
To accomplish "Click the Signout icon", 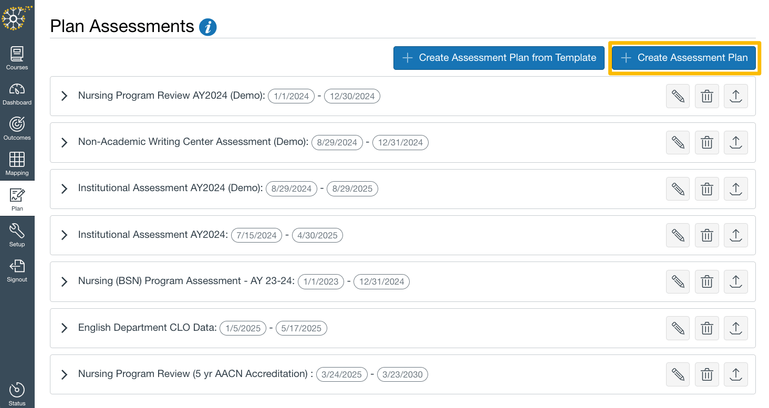I will pos(17,269).
